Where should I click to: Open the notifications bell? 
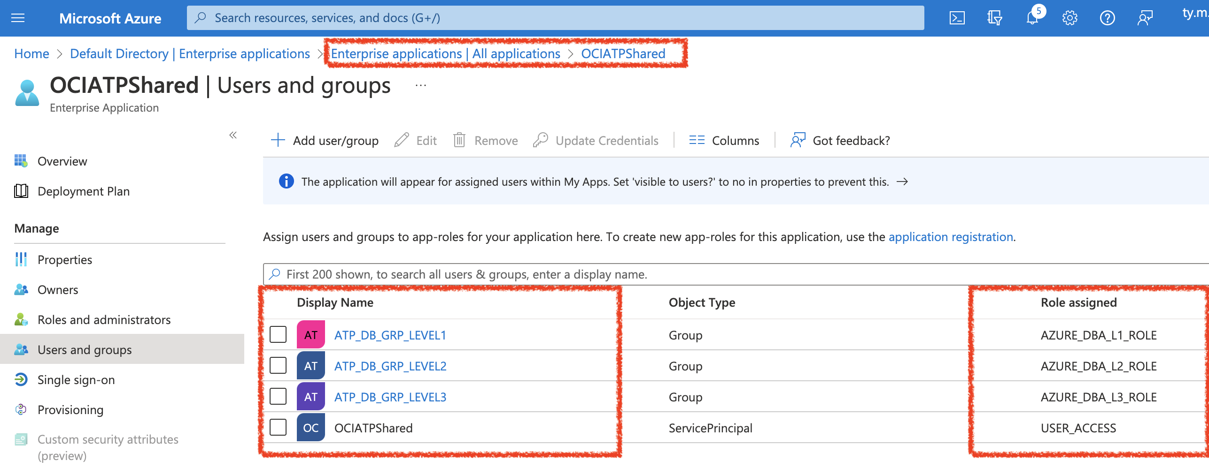tap(1032, 18)
